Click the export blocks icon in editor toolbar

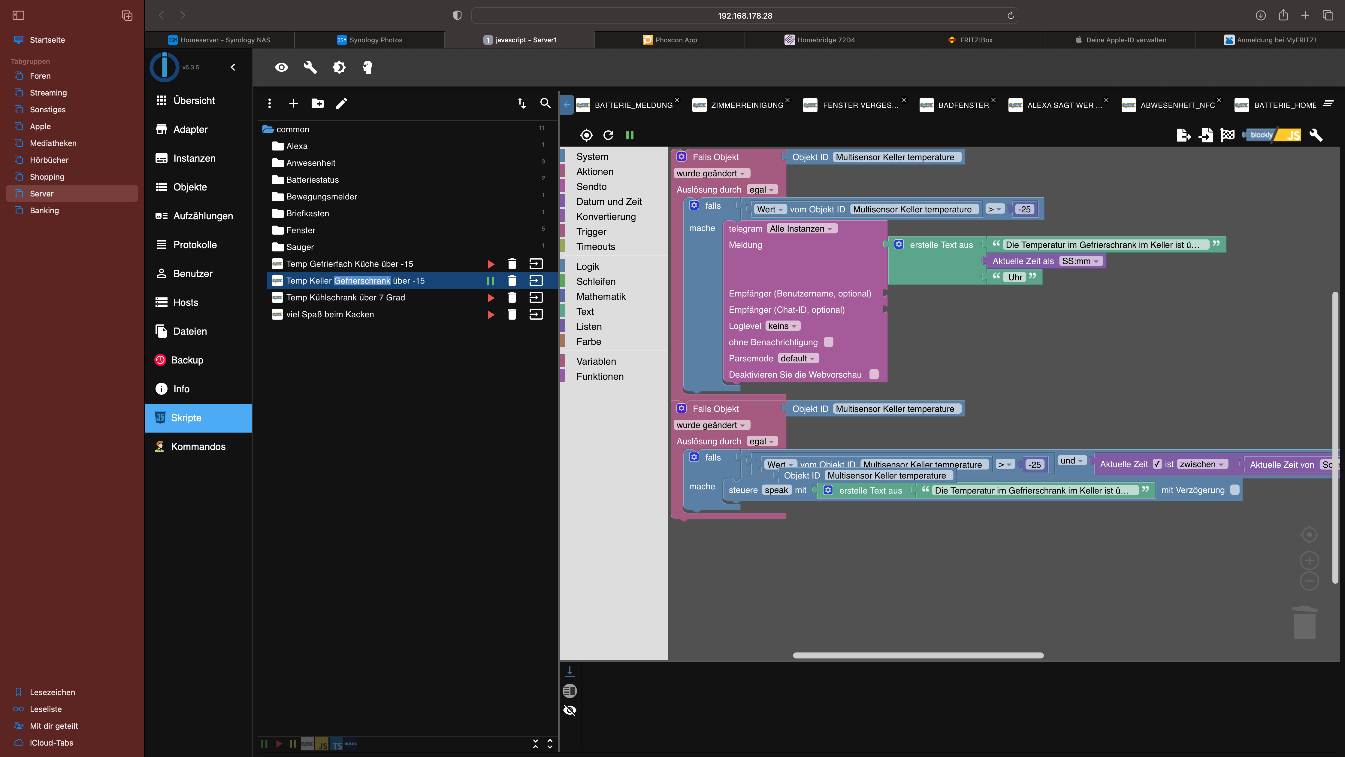(x=1183, y=135)
